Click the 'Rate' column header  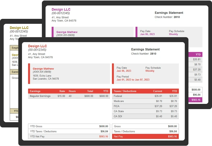click(x=62, y=91)
